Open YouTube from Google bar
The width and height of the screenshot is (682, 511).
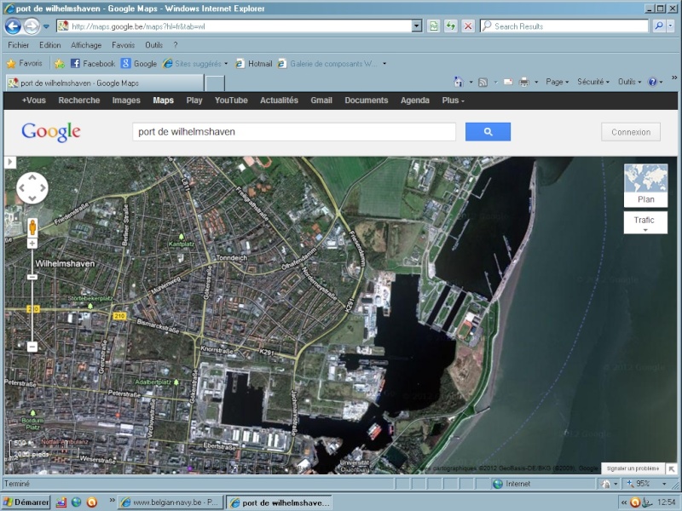231,100
